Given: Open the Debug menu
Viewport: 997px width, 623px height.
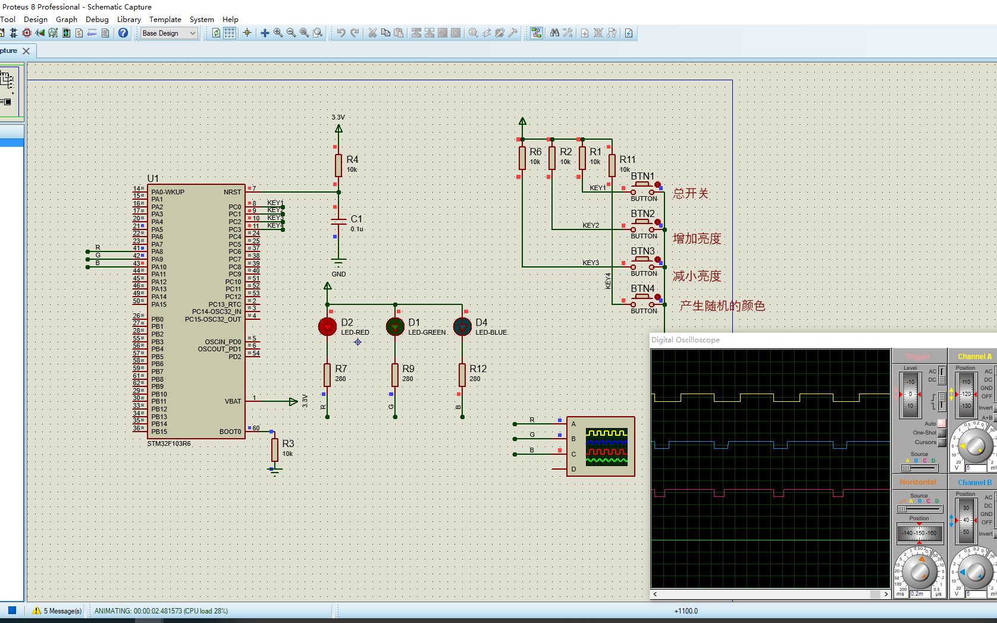Looking at the screenshot, I should 97,19.
